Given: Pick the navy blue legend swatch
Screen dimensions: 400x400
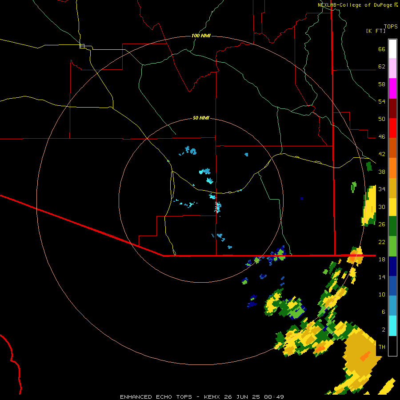Looking at the screenshot, I should 392,266.
